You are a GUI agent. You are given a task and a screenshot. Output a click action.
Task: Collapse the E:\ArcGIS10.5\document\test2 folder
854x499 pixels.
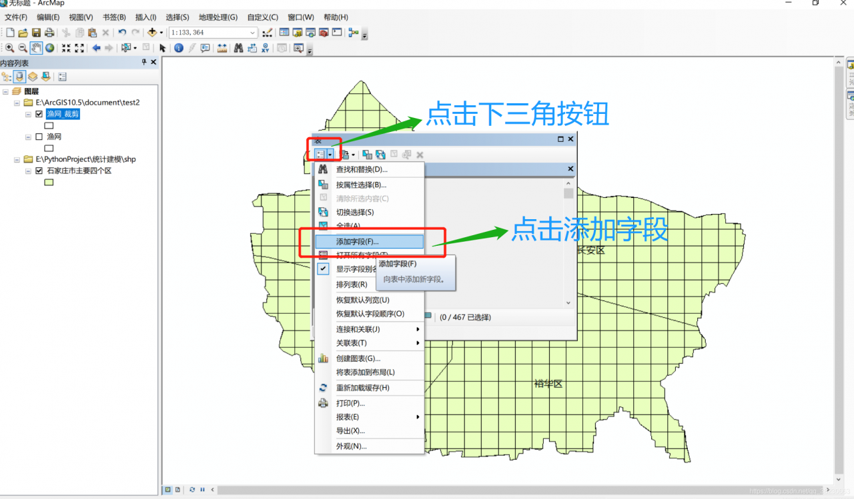coord(17,103)
